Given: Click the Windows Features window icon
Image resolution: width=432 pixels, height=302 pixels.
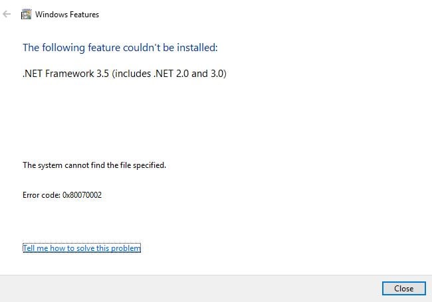Looking at the screenshot, I should (x=26, y=14).
